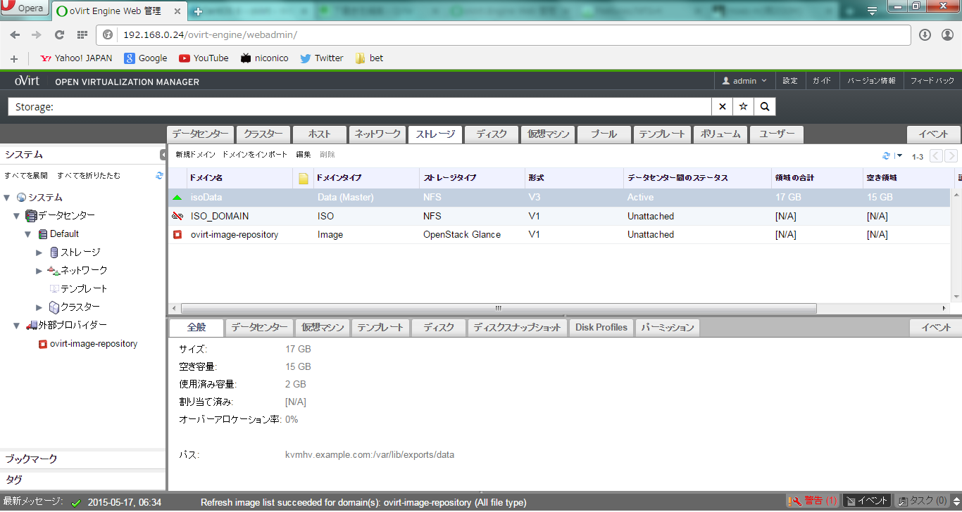Refresh the system tree with its icon
Screen dimensions: 962x512
(x=159, y=176)
